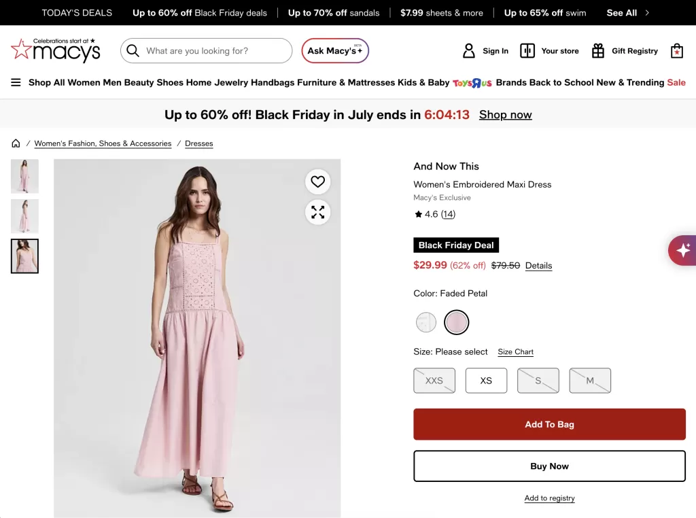The width and height of the screenshot is (696, 518).
Task: Open the sparkle AI assistant button
Action: (x=682, y=250)
